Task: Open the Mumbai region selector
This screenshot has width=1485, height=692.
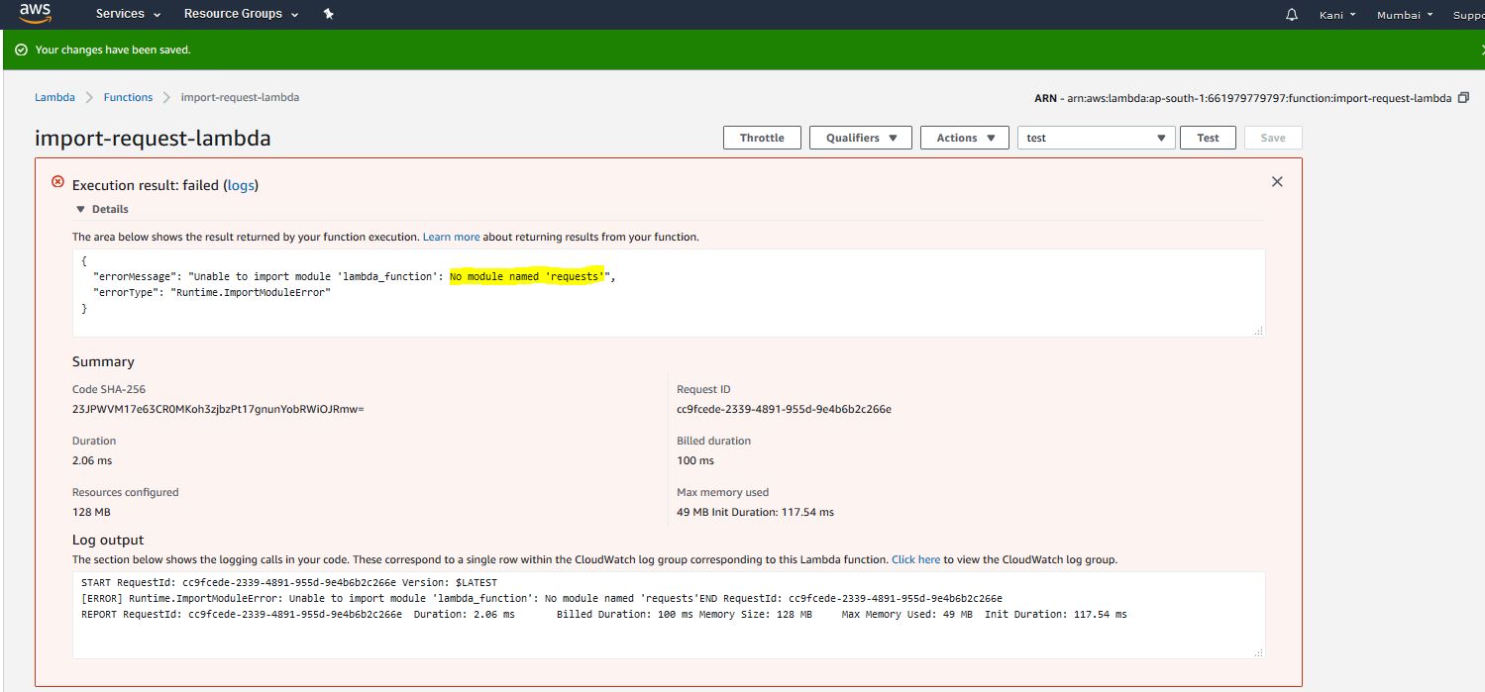Action: coord(1404,15)
